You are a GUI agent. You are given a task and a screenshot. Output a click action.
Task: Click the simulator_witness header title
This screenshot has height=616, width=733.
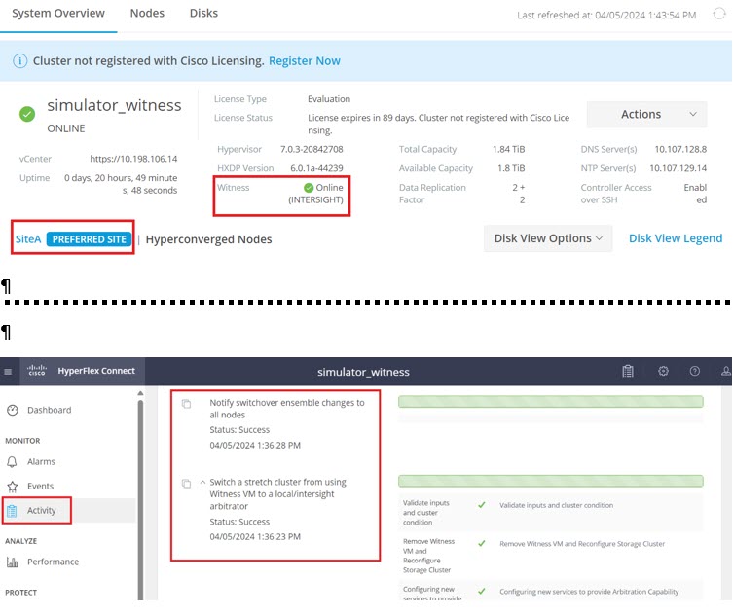pyautogui.click(x=363, y=372)
